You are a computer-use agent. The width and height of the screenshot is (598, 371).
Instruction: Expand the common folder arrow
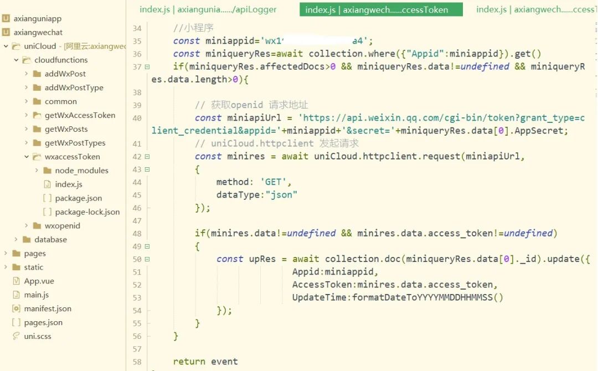pyautogui.click(x=27, y=101)
